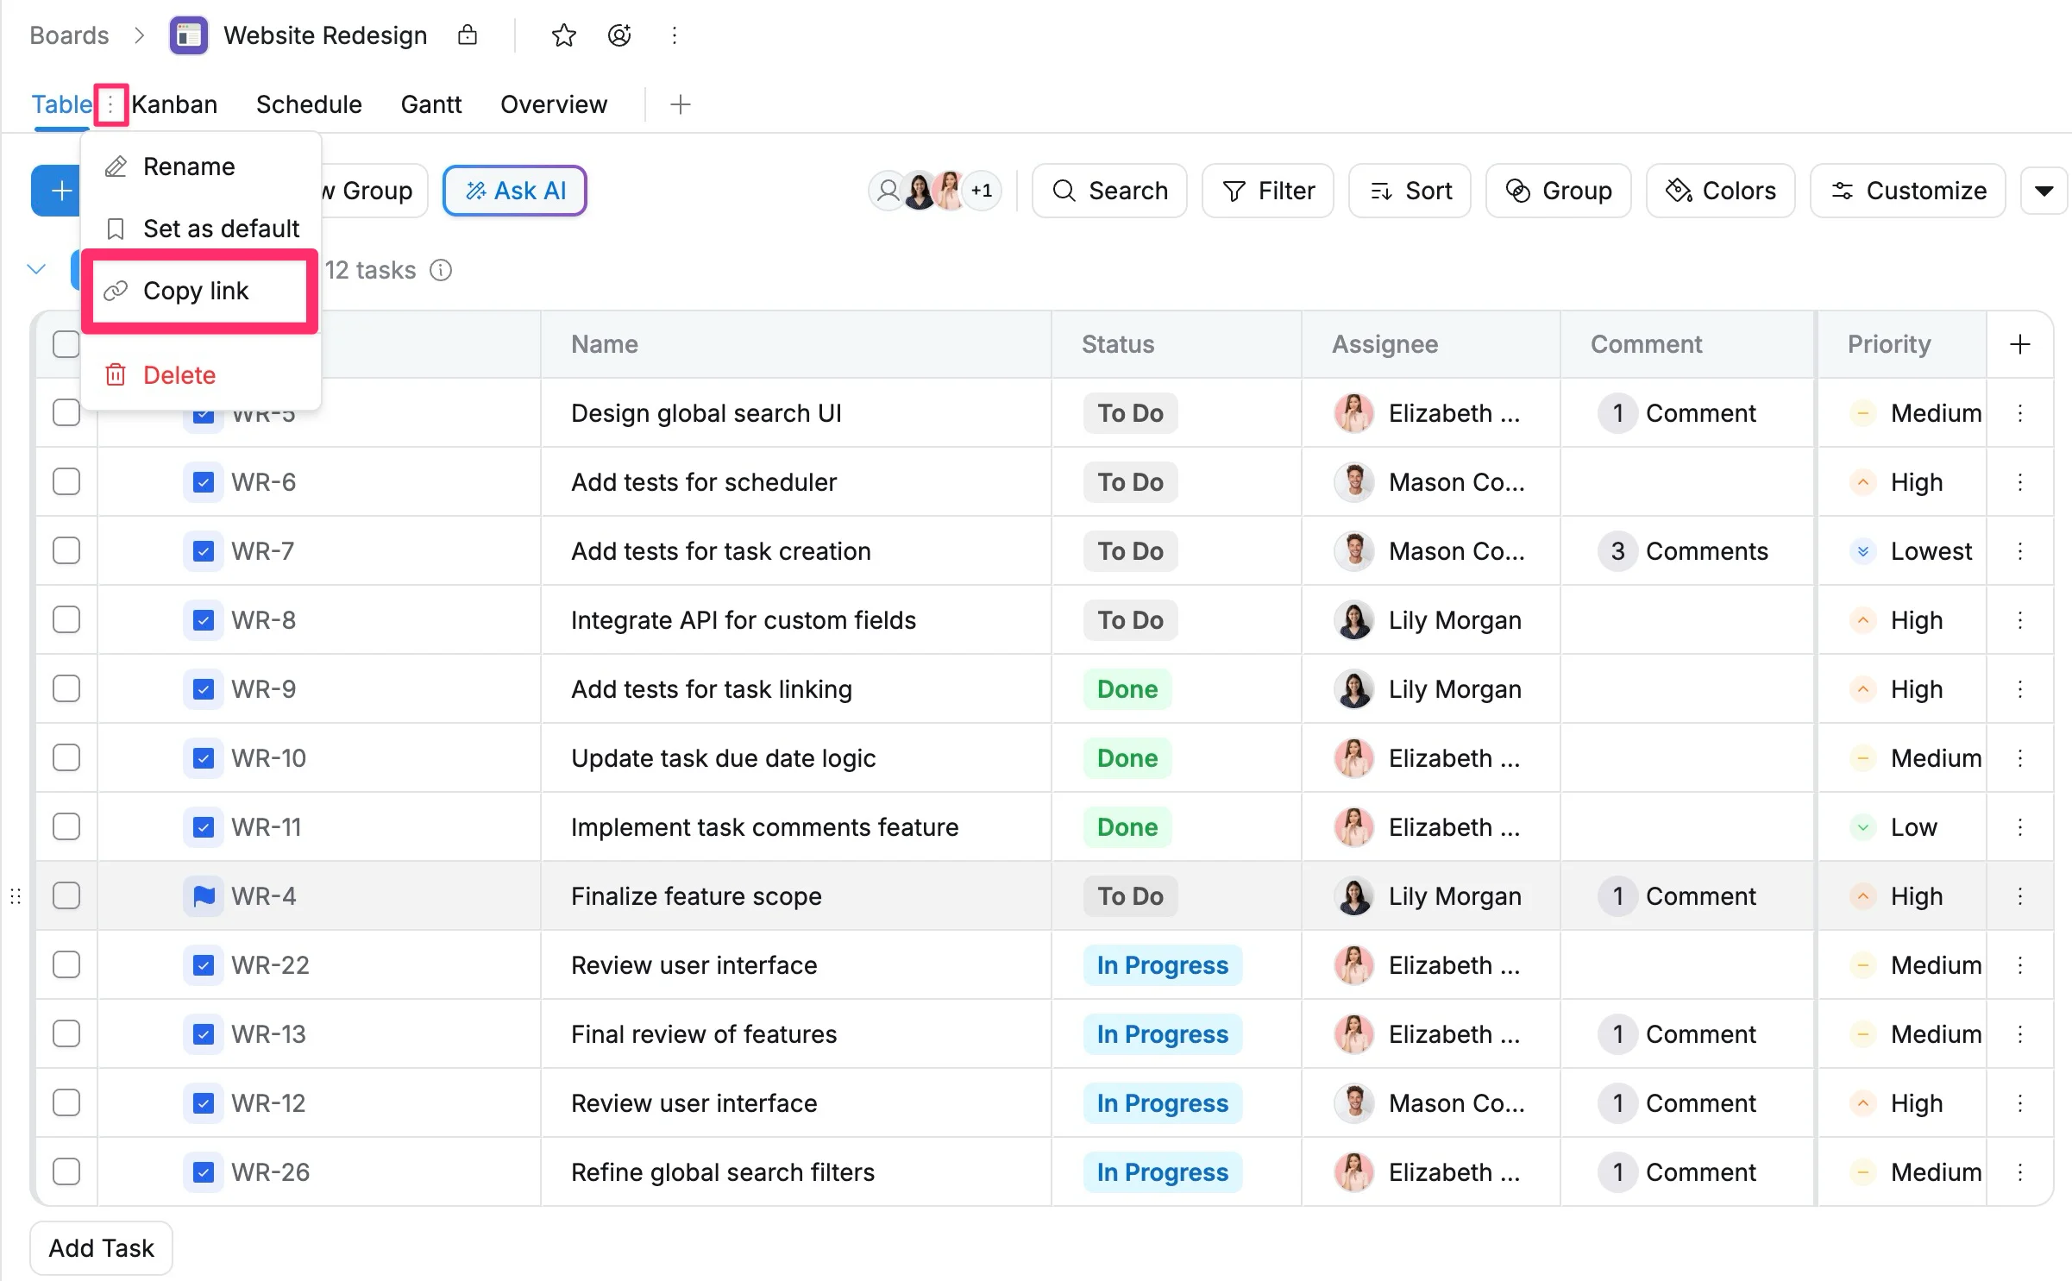Click the unassigned user avatar icon
Image resolution: width=2072 pixels, height=1281 pixels.
[x=888, y=191]
